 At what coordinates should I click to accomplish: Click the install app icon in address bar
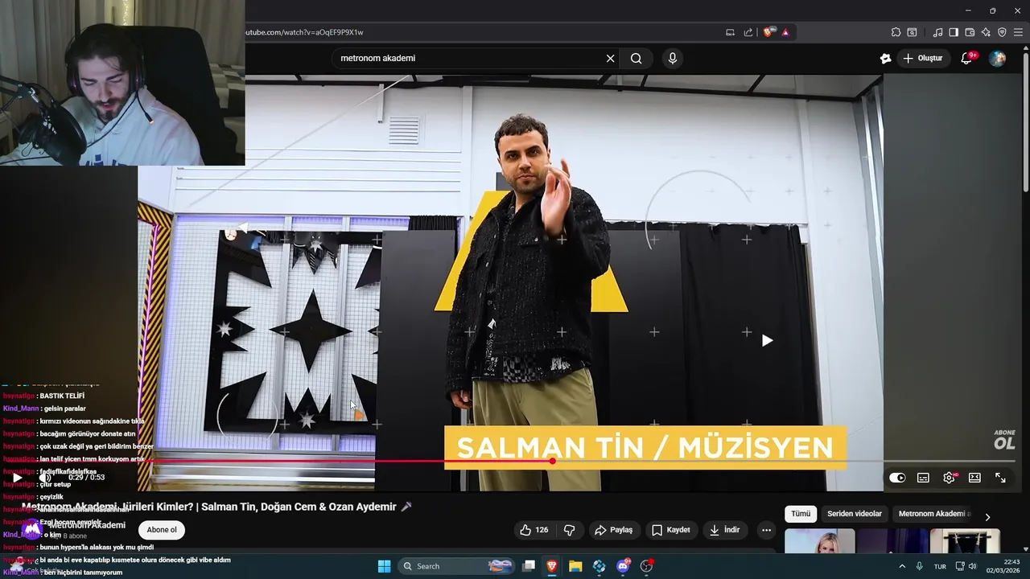[730, 32]
